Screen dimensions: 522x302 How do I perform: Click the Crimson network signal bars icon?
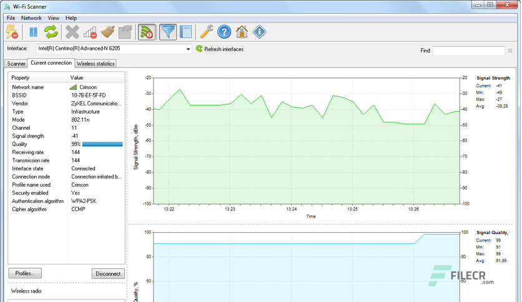(x=73, y=87)
